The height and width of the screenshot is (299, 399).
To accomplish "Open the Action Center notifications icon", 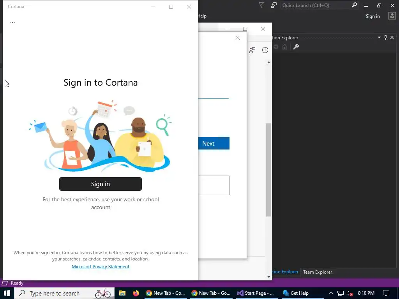I will (x=386, y=293).
